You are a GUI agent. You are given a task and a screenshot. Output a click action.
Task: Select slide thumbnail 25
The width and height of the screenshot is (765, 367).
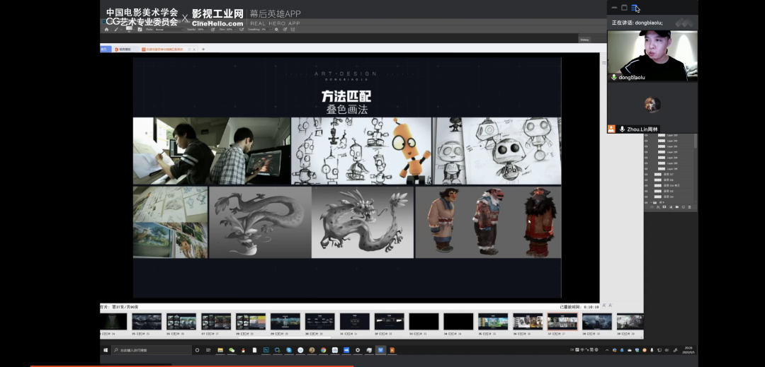147,322
